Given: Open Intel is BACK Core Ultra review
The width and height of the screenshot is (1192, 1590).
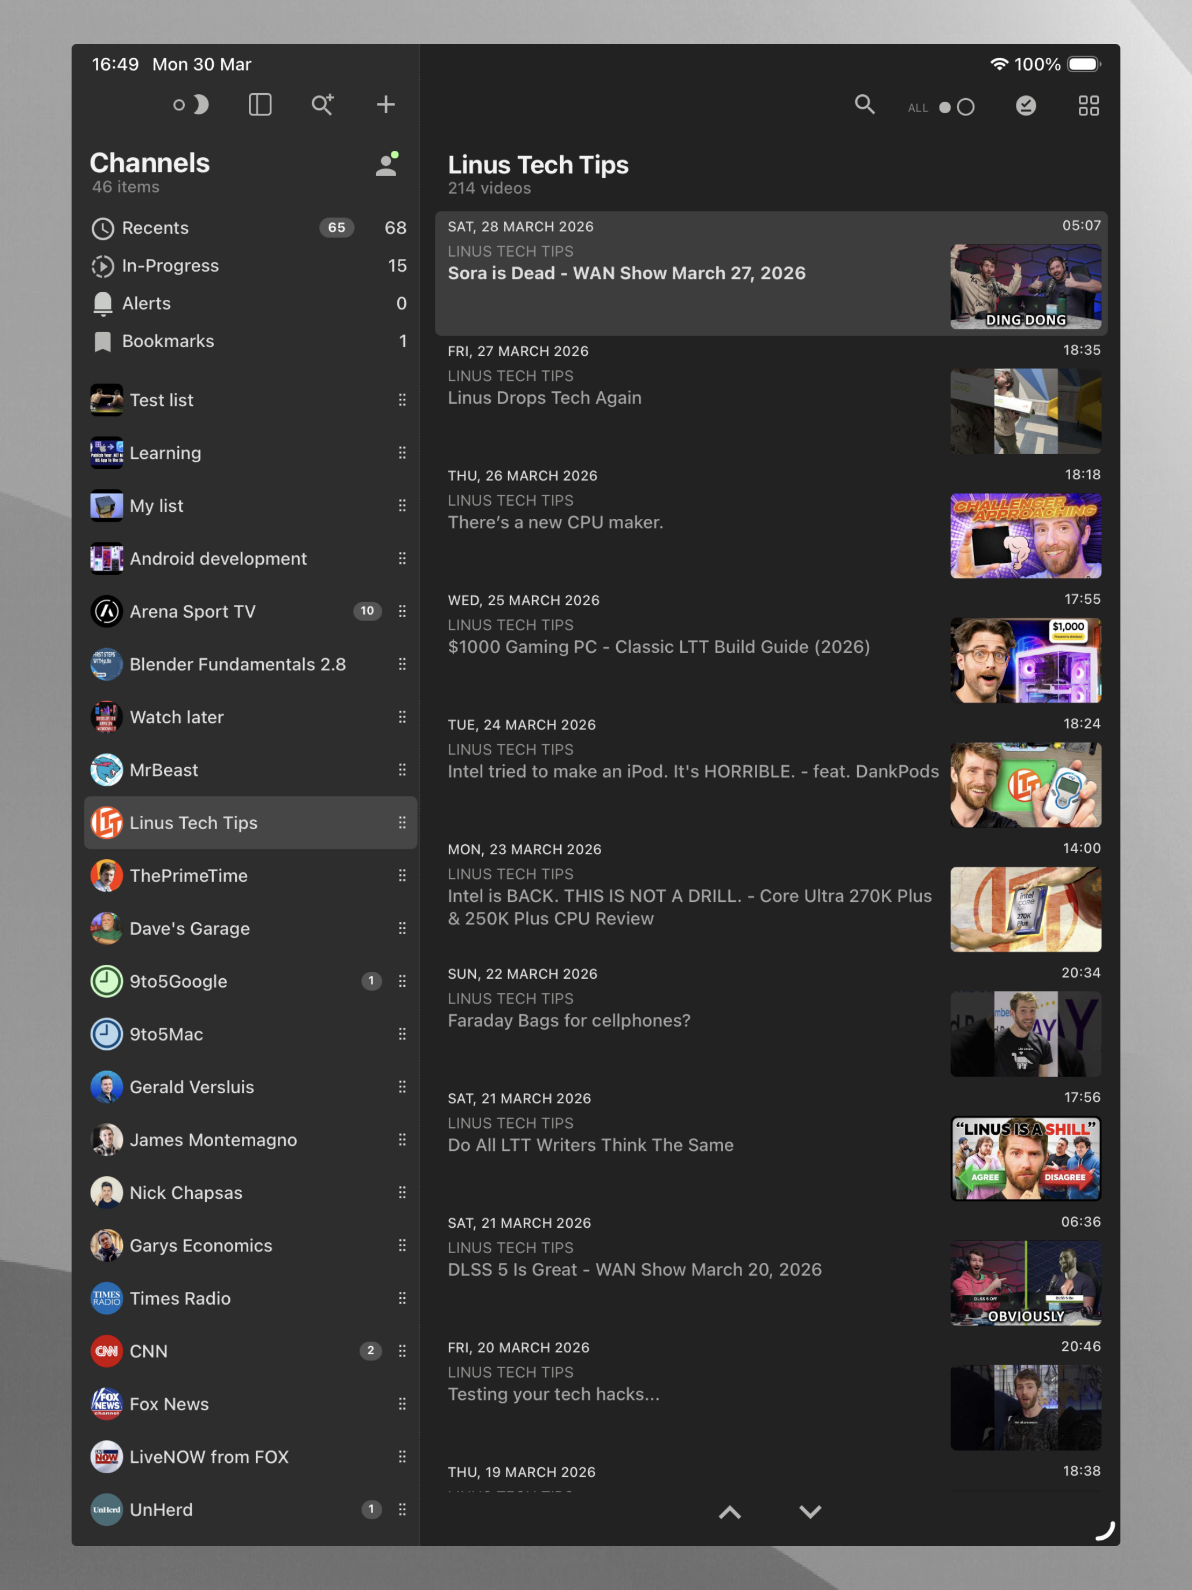Looking at the screenshot, I should pyautogui.click(x=771, y=896).
